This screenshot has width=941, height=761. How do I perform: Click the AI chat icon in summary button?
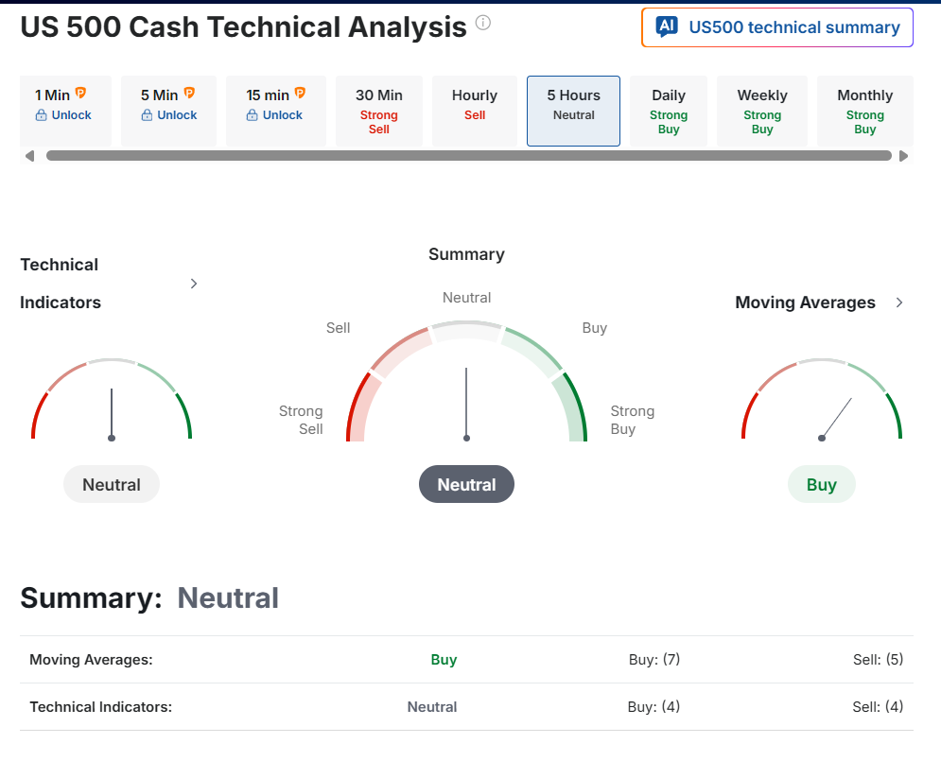point(667,27)
